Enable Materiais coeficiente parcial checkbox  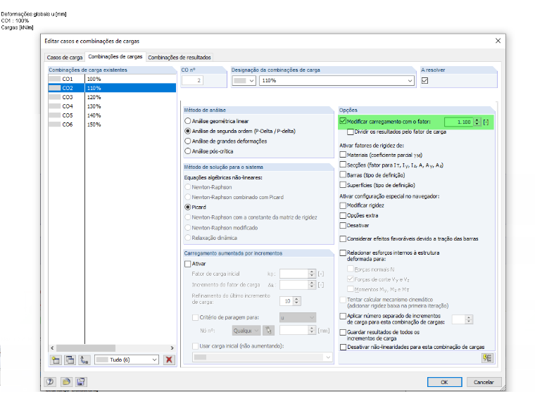343,155
